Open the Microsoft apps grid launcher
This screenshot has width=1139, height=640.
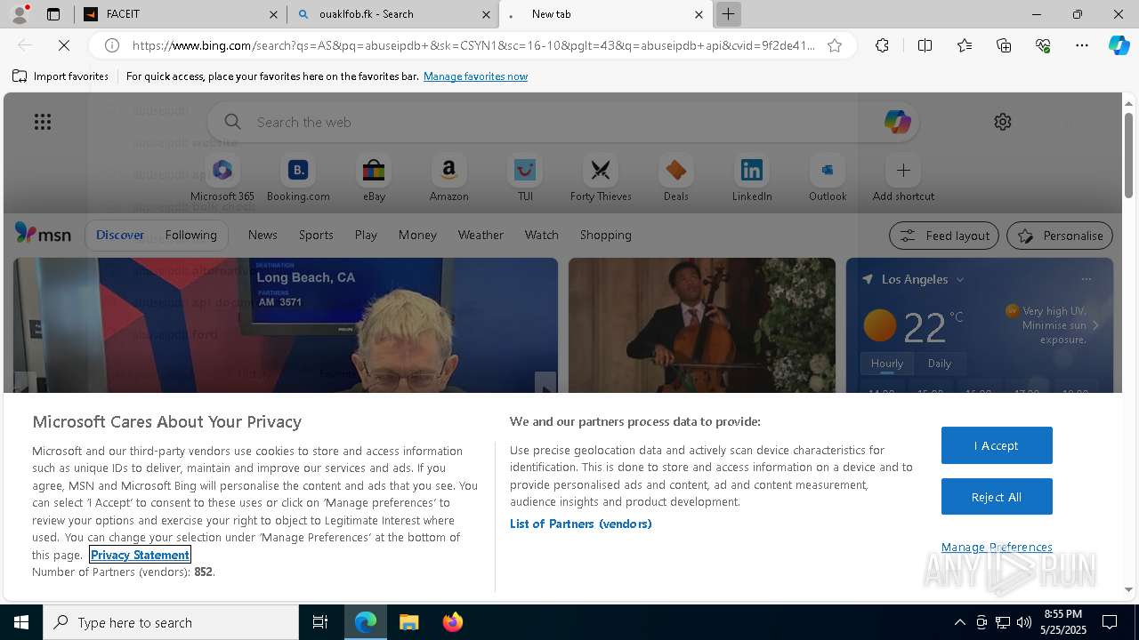[43, 122]
